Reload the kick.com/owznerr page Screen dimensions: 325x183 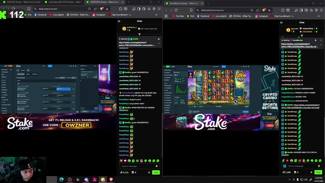(13, 9)
